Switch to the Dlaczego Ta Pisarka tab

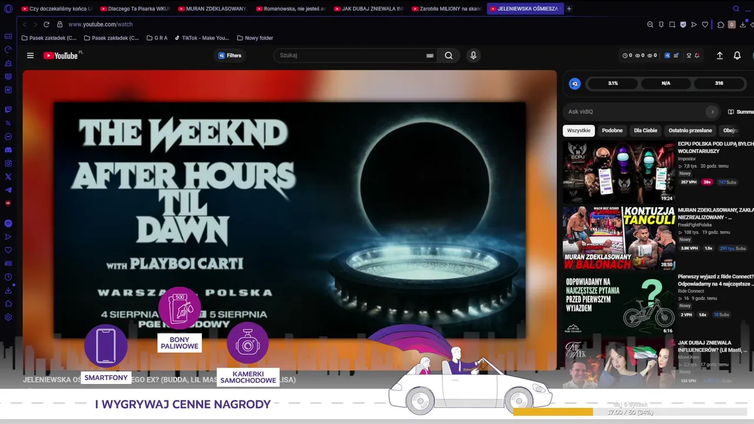pos(134,9)
